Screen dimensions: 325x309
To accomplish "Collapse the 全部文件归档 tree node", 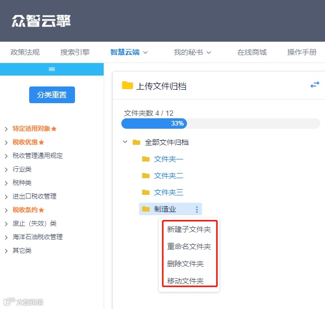I will [x=125, y=142].
